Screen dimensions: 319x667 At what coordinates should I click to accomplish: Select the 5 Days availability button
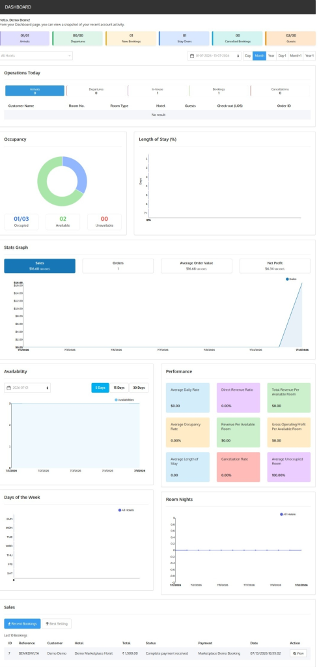pos(100,388)
